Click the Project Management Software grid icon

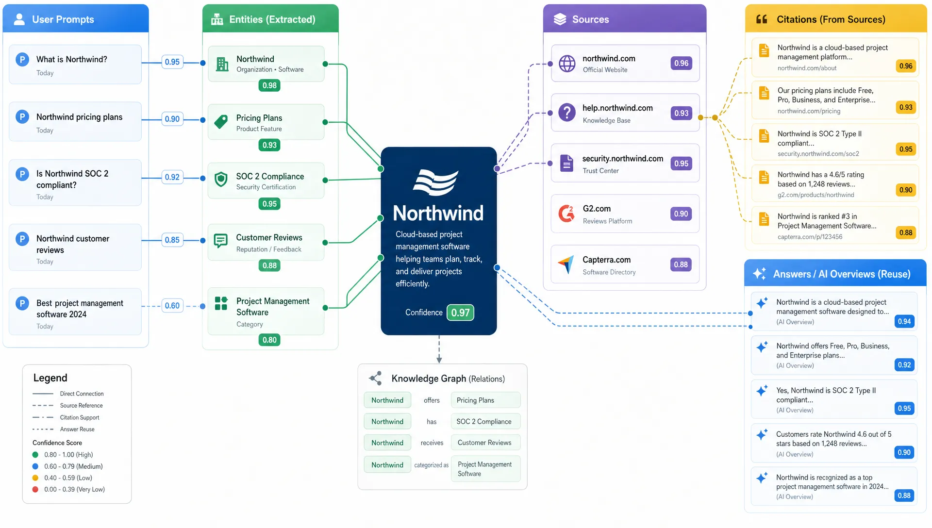(x=221, y=303)
